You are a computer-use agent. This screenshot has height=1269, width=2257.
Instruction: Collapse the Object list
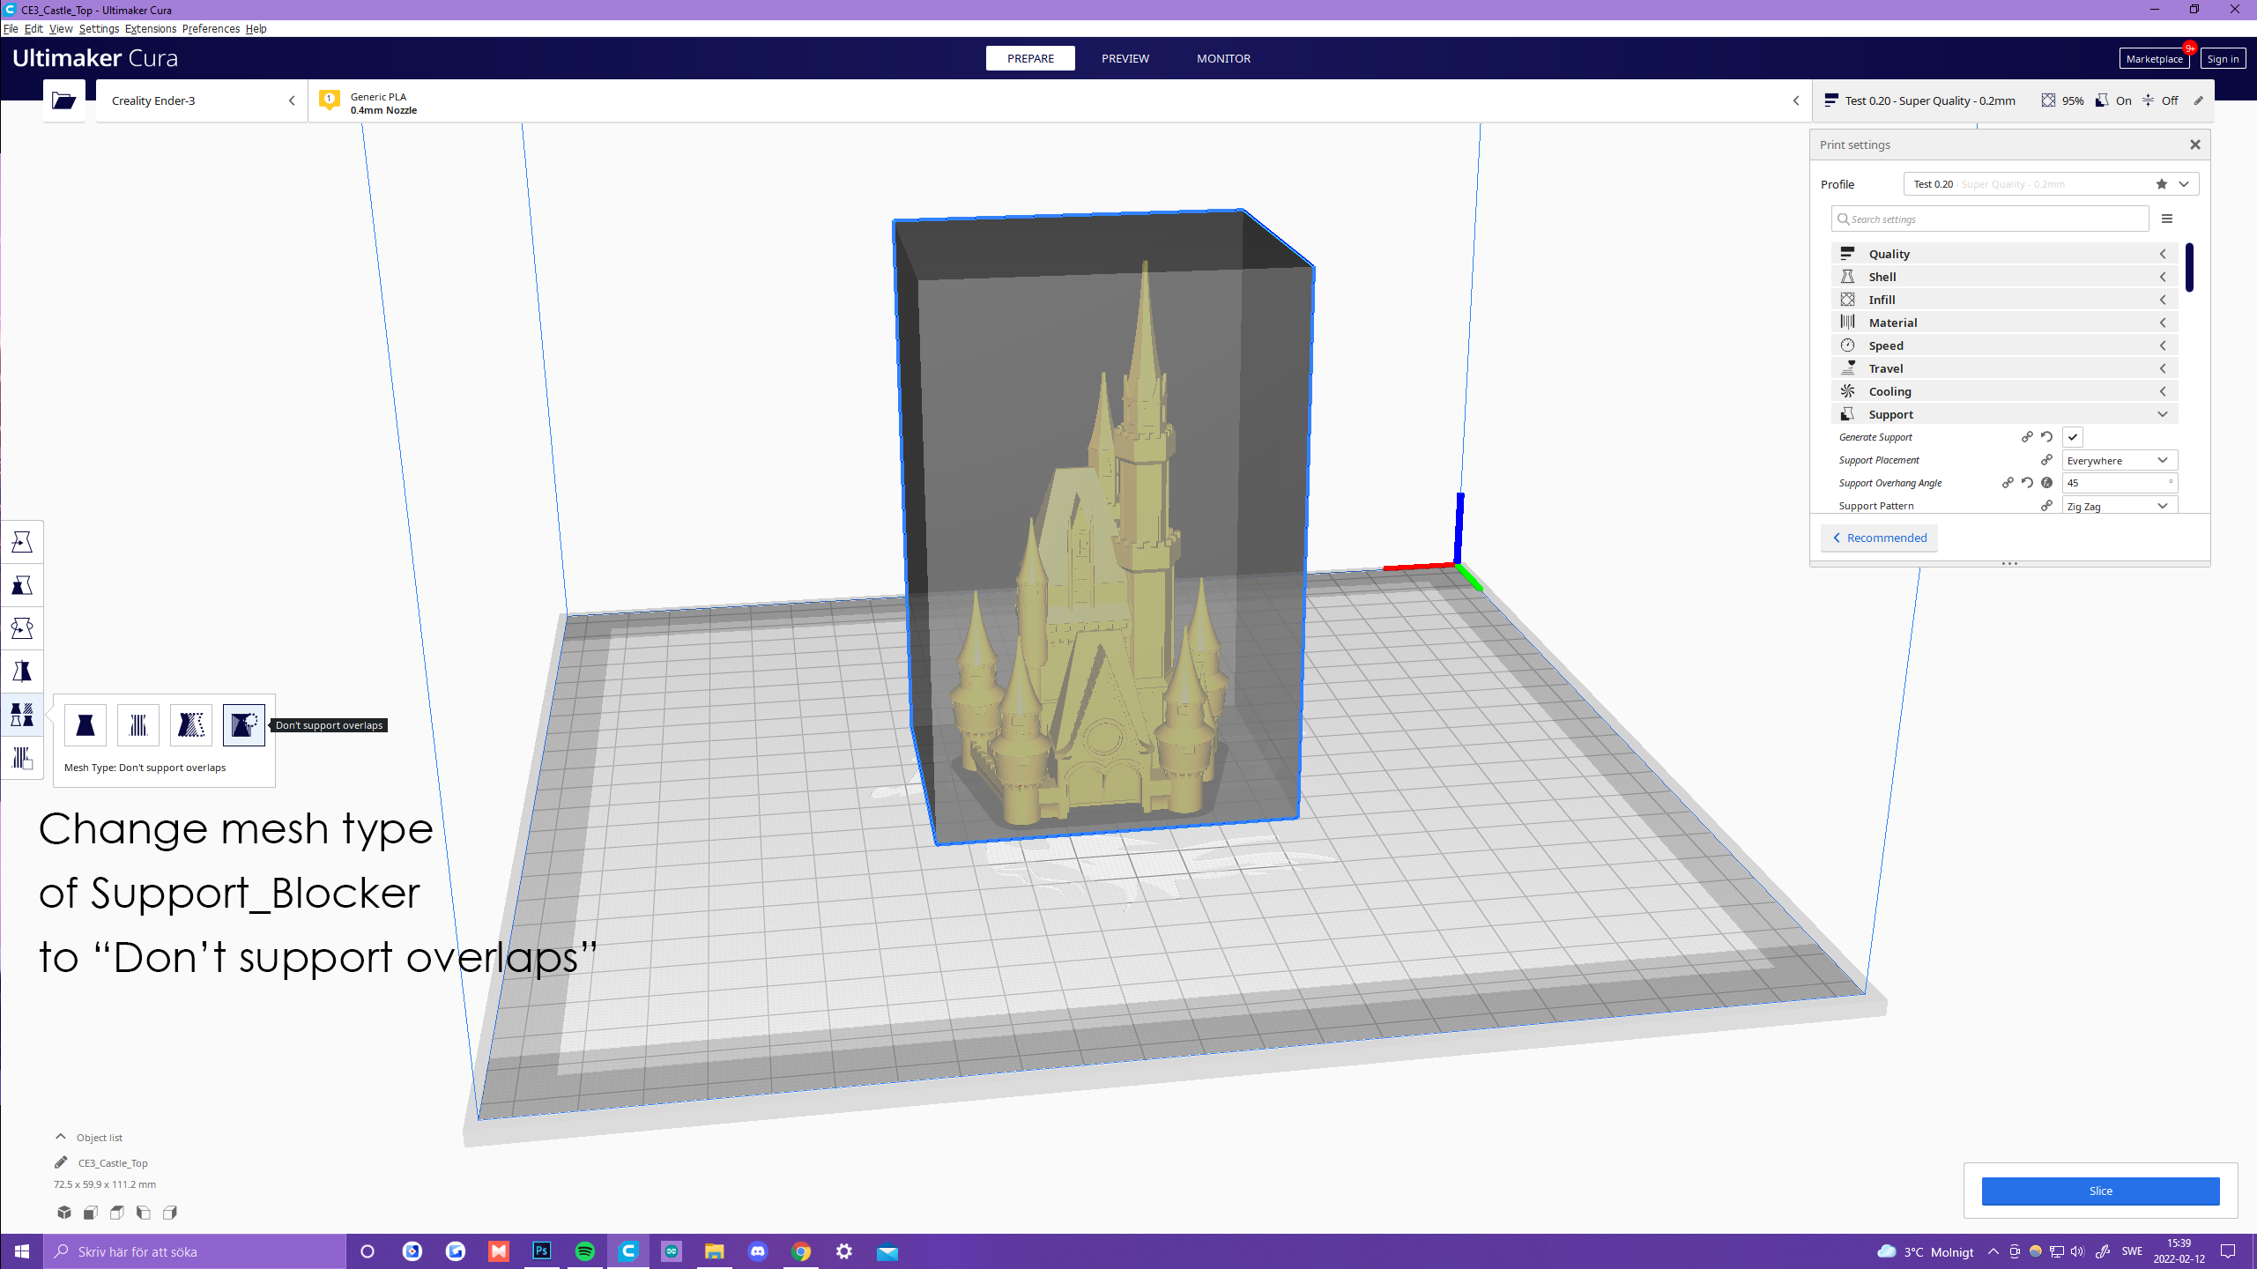61,1137
